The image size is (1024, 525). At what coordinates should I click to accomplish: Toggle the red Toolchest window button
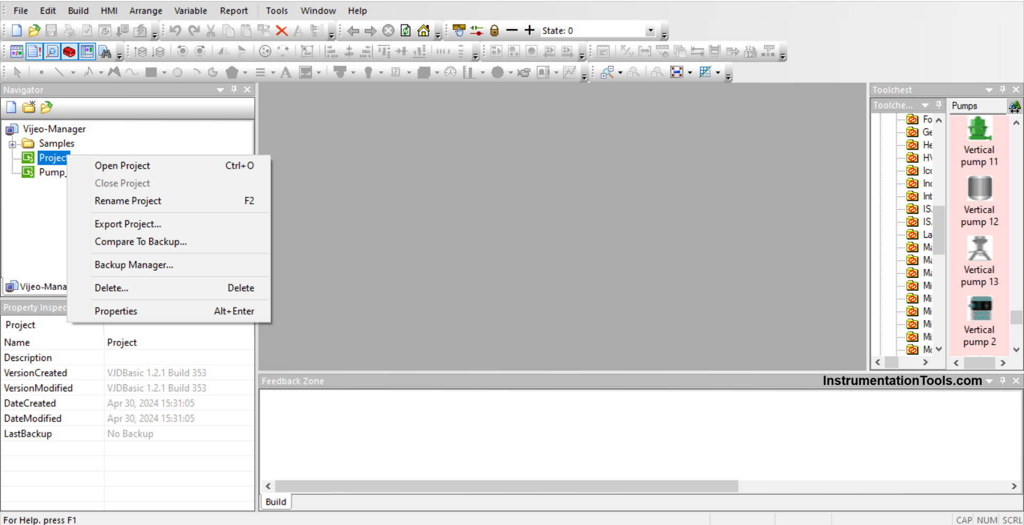pyautogui.click(x=69, y=52)
